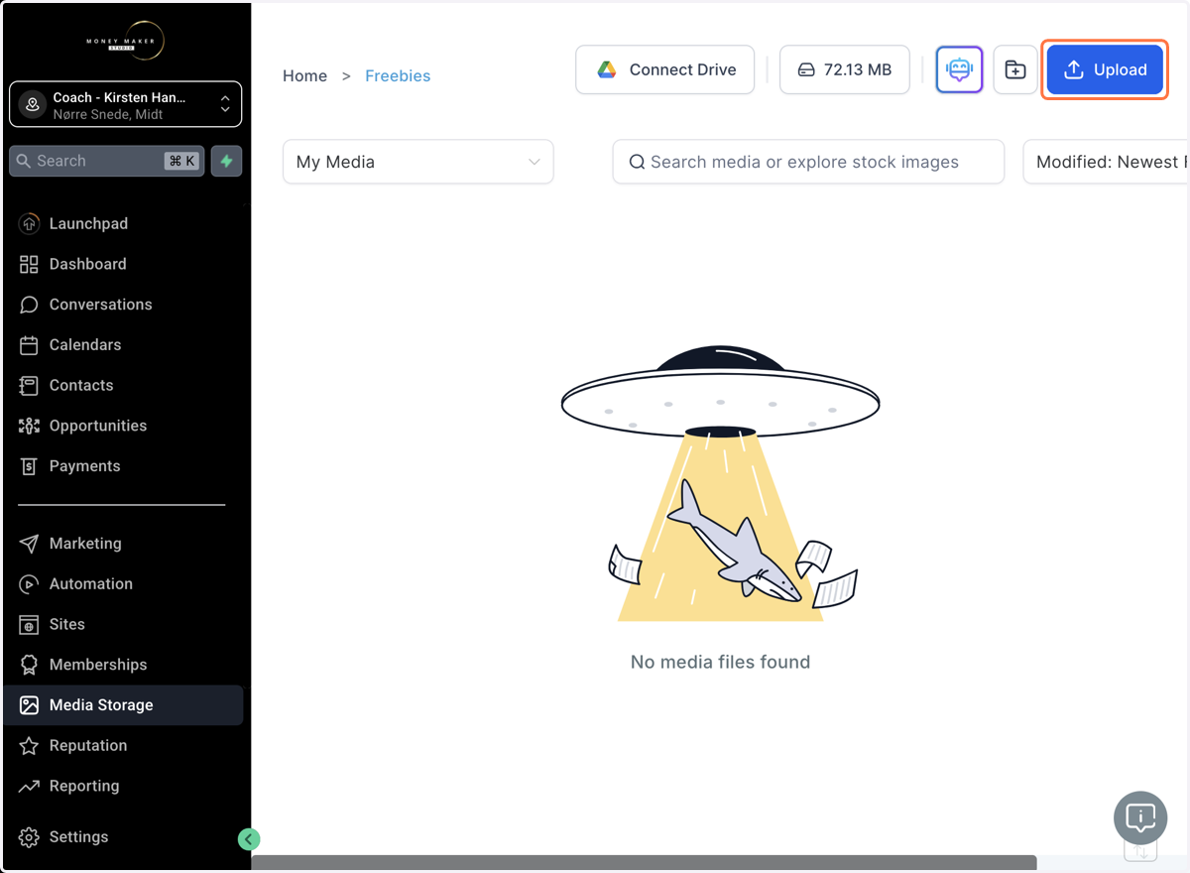Click the small arrows icon below chat widget

[x=1140, y=851]
